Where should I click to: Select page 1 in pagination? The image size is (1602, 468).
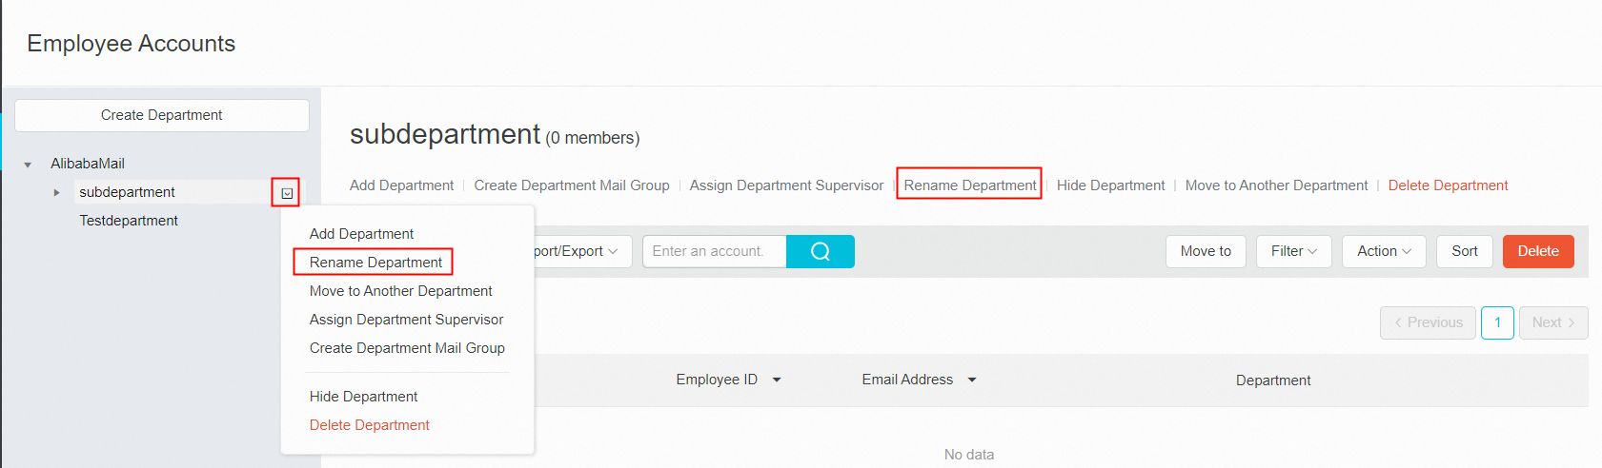pyautogui.click(x=1497, y=322)
